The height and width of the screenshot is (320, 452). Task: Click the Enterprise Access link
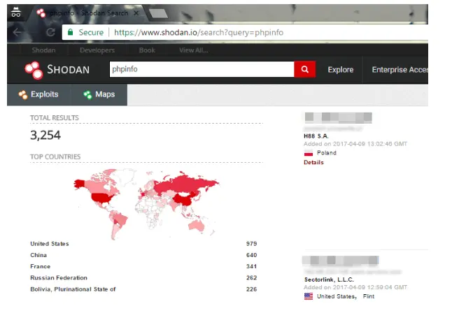[400, 70]
